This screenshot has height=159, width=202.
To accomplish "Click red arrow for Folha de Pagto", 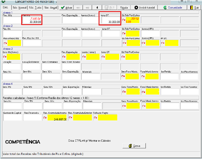I will pos(95,117).
